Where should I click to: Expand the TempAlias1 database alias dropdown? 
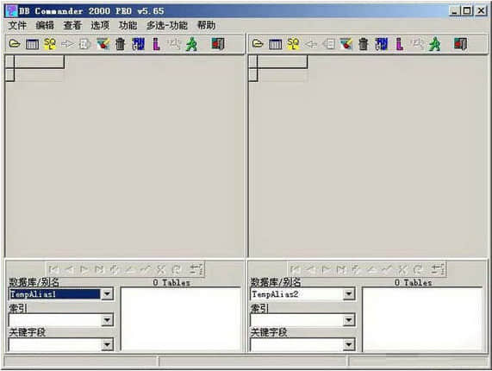(x=107, y=294)
